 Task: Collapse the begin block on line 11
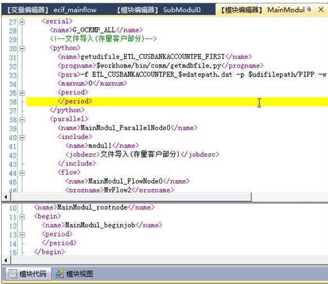pyautogui.click(x=22, y=217)
